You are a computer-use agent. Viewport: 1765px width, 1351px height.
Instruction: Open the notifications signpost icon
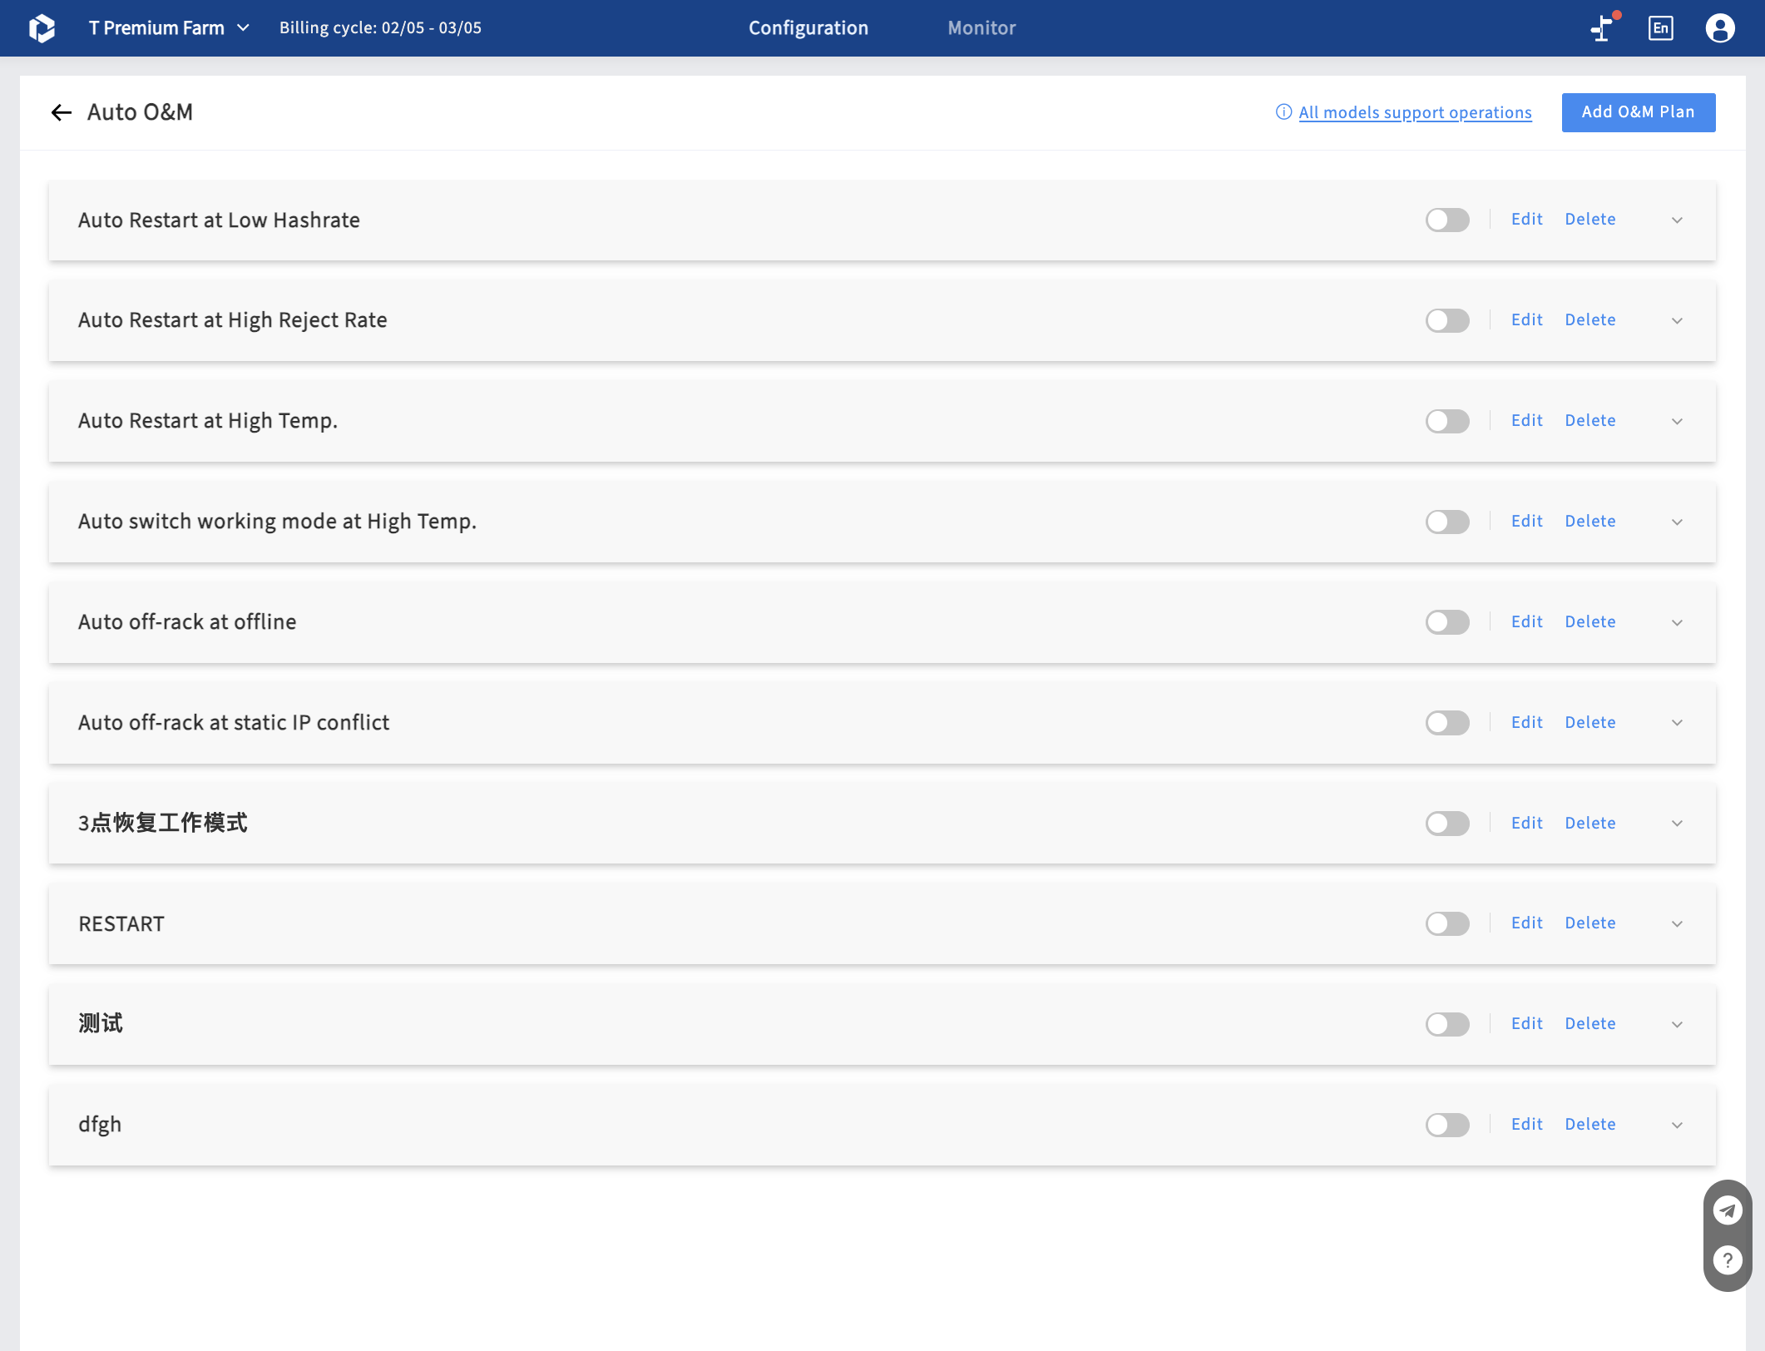(x=1603, y=27)
